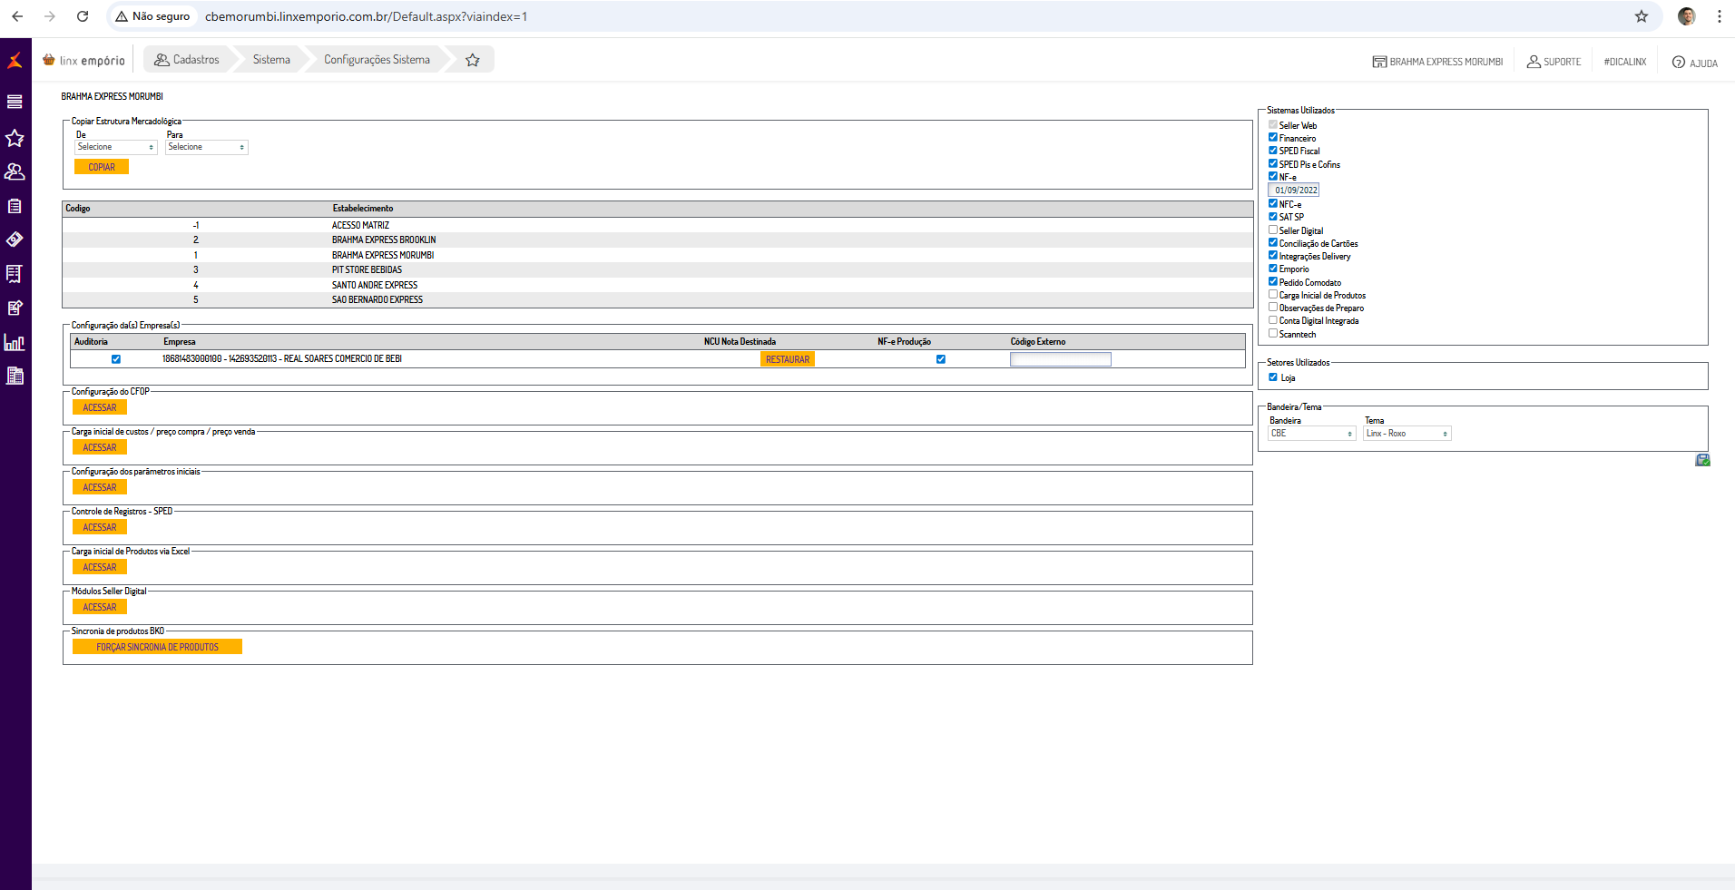Screen dimensions: 1735x890
Task: Click FORÇAR SINCRONIA DE PRODUTOS button
Action: 157,647
